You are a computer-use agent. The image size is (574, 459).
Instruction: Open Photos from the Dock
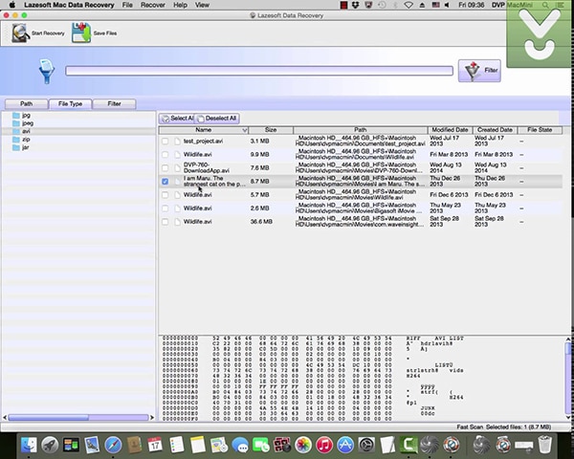(303, 445)
